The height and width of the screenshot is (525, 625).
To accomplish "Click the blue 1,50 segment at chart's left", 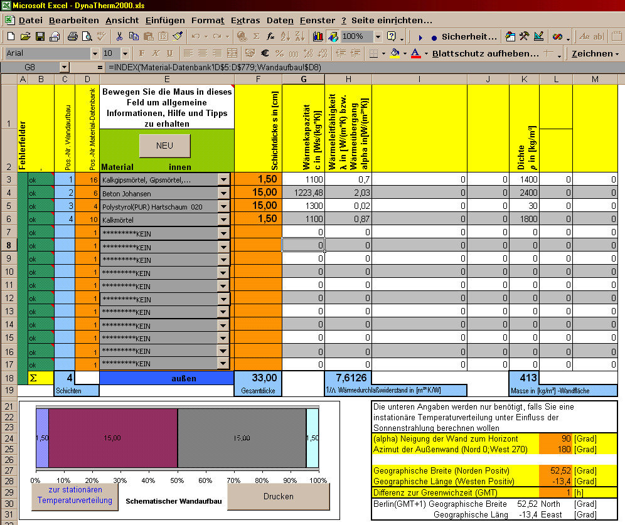I will pos(42,438).
